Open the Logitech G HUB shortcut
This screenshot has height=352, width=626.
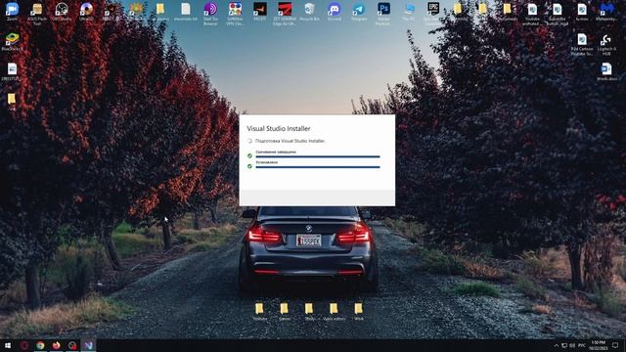[606, 44]
